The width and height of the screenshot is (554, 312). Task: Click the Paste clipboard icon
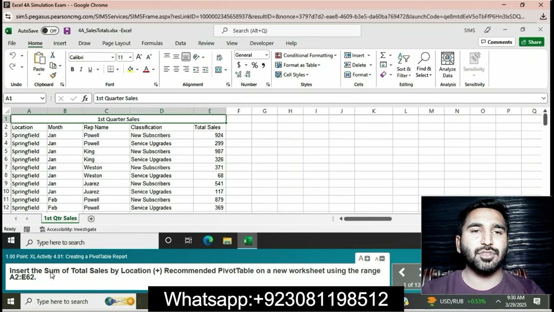click(x=39, y=58)
